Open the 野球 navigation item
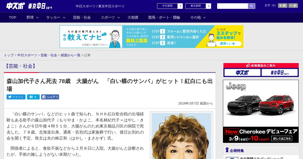The width and height of the screenshot is (303, 159). coord(30,17)
